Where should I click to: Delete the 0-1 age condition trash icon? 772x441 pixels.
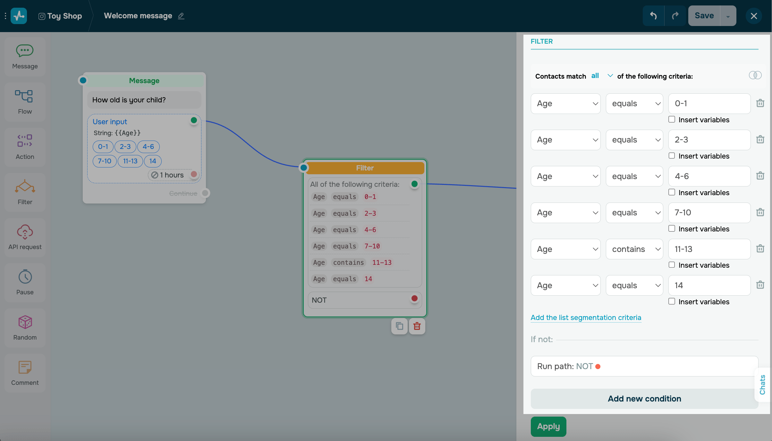760,103
